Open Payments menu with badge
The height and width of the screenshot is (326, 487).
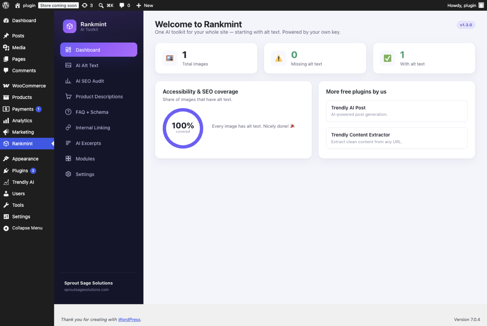pos(27,109)
